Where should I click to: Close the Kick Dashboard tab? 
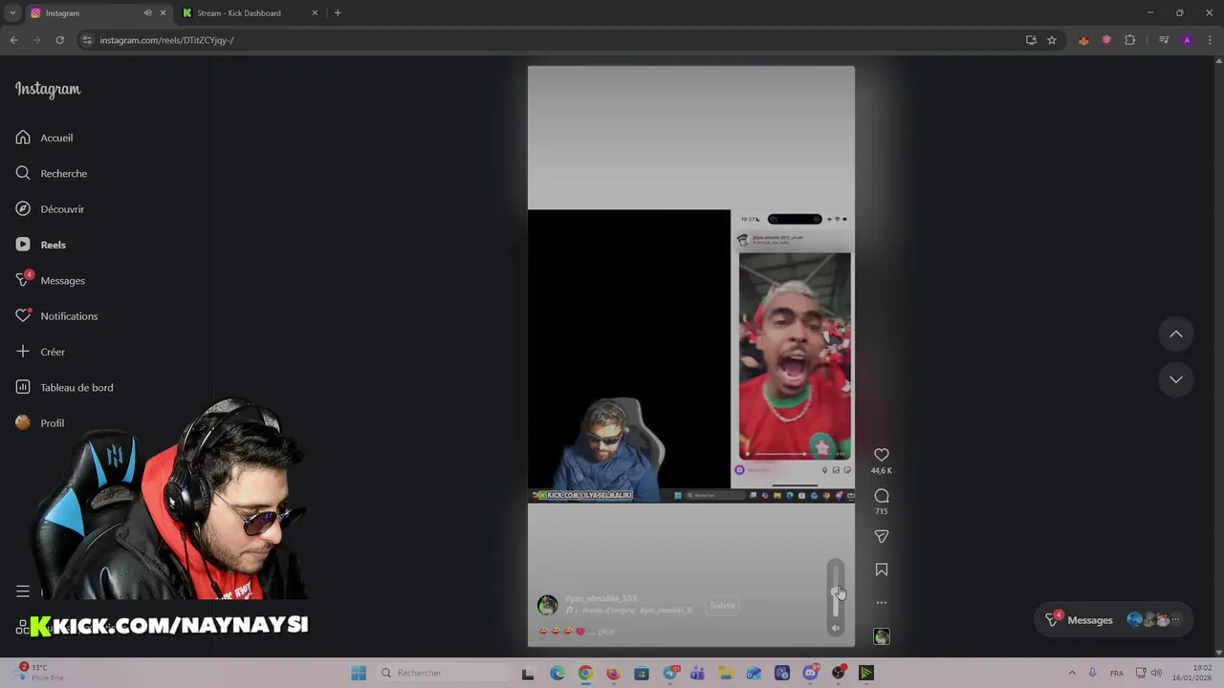[315, 13]
